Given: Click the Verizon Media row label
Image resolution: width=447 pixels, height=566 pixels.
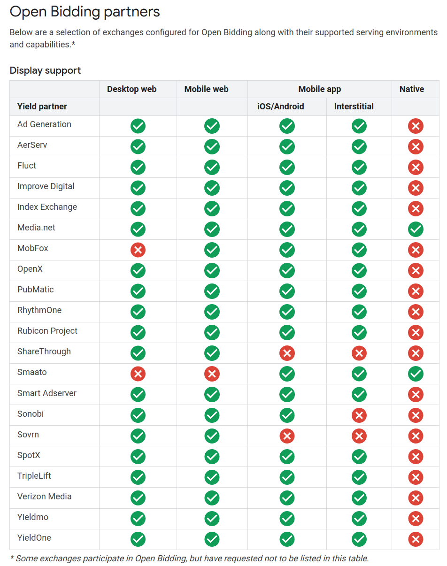Looking at the screenshot, I should click(x=45, y=496).
